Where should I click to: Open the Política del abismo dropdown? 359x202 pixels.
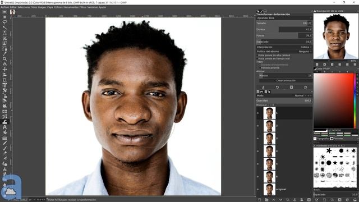pos(284,52)
